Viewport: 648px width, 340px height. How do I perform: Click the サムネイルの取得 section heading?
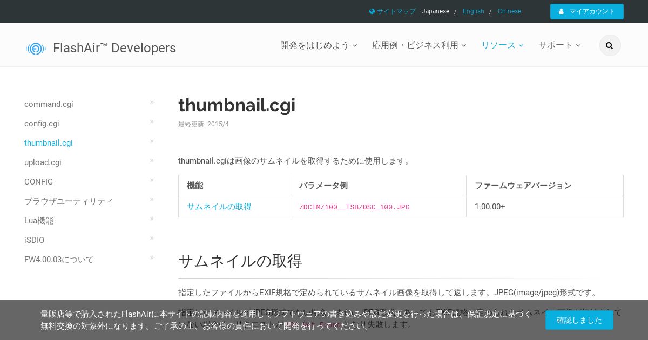(240, 261)
